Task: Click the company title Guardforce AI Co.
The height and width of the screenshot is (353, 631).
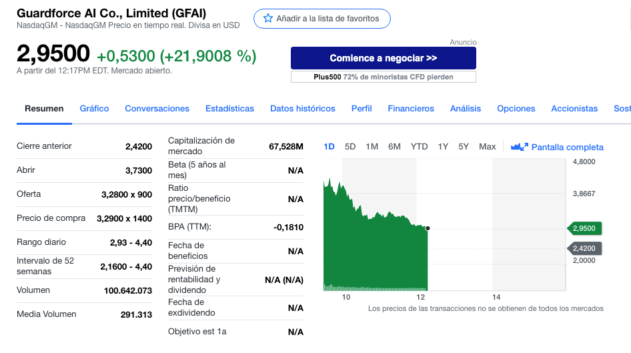Action: [x=111, y=13]
